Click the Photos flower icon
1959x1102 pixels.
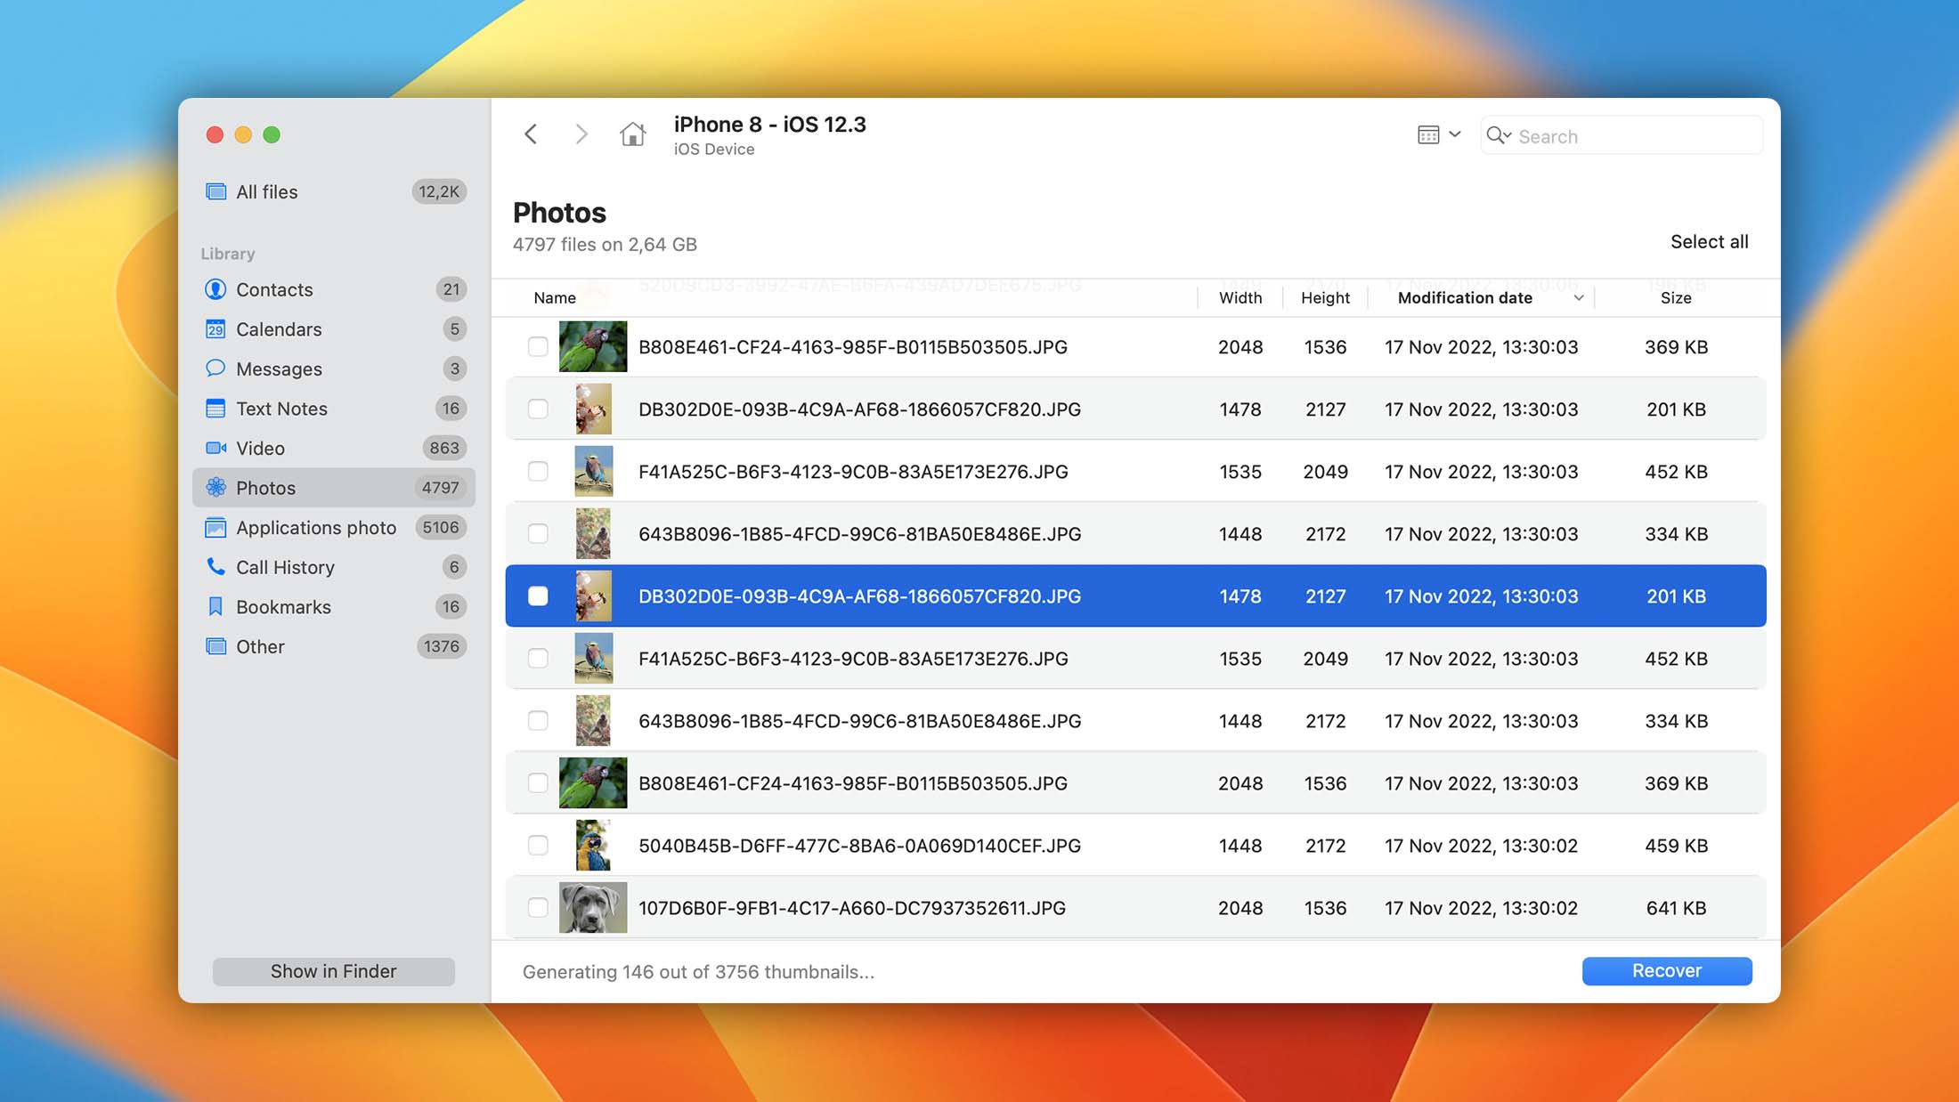(x=215, y=488)
